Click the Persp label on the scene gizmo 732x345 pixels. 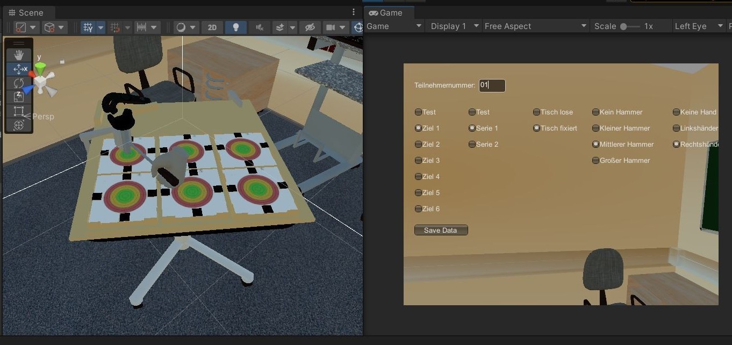43,116
